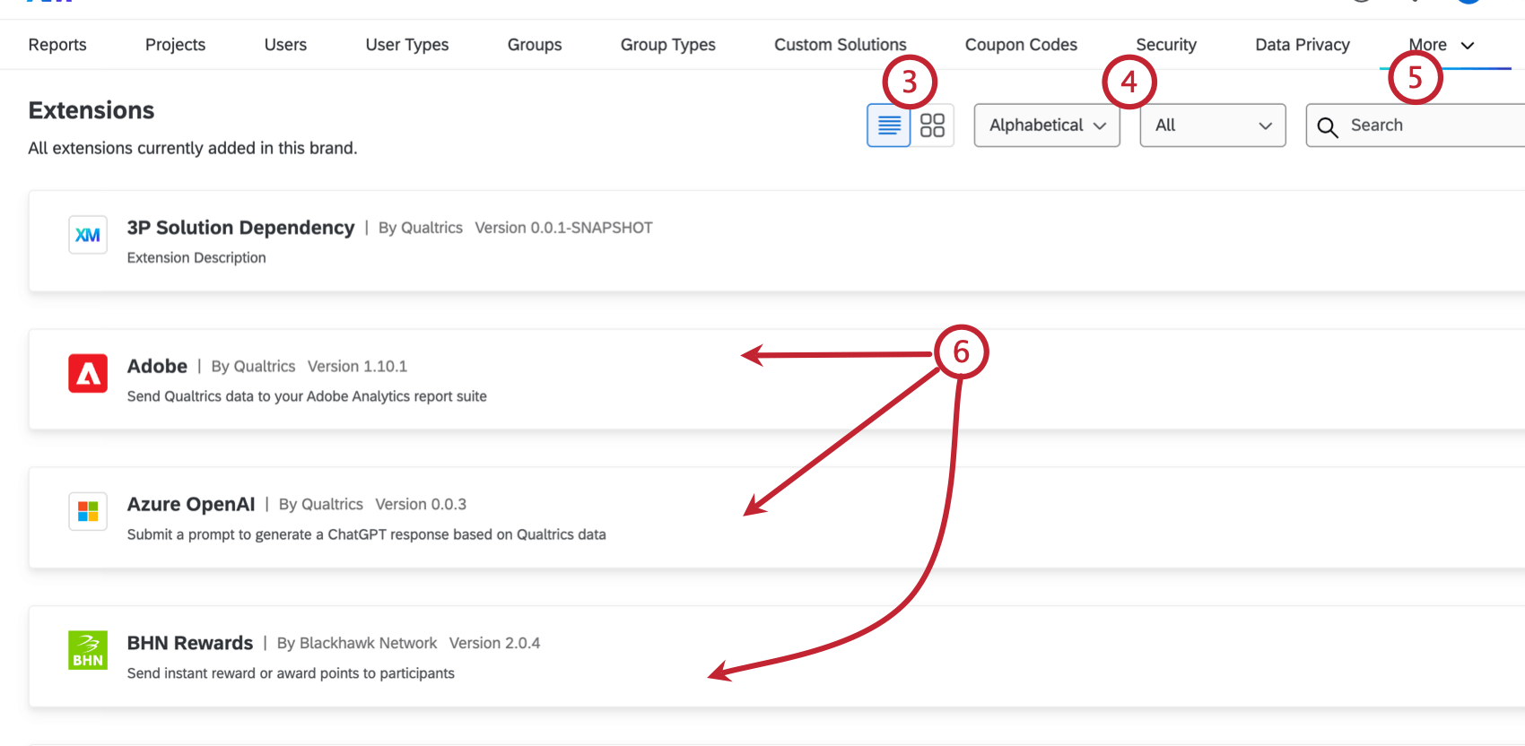Expand the More menu
The width and height of the screenshot is (1525, 746).
click(x=1441, y=45)
